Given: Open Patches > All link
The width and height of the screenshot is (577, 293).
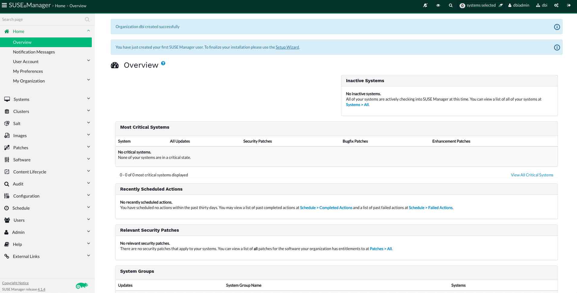Looking at the screenshot, I should [381, 249].
